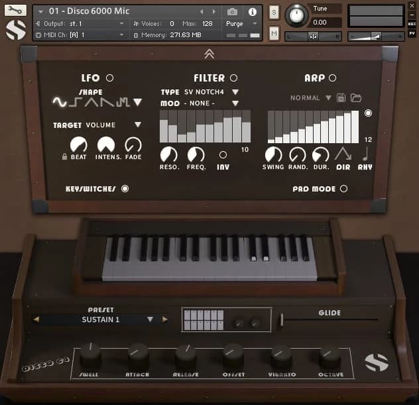
Task: Select the sine wave LFO shape
Action: point(60,102)
